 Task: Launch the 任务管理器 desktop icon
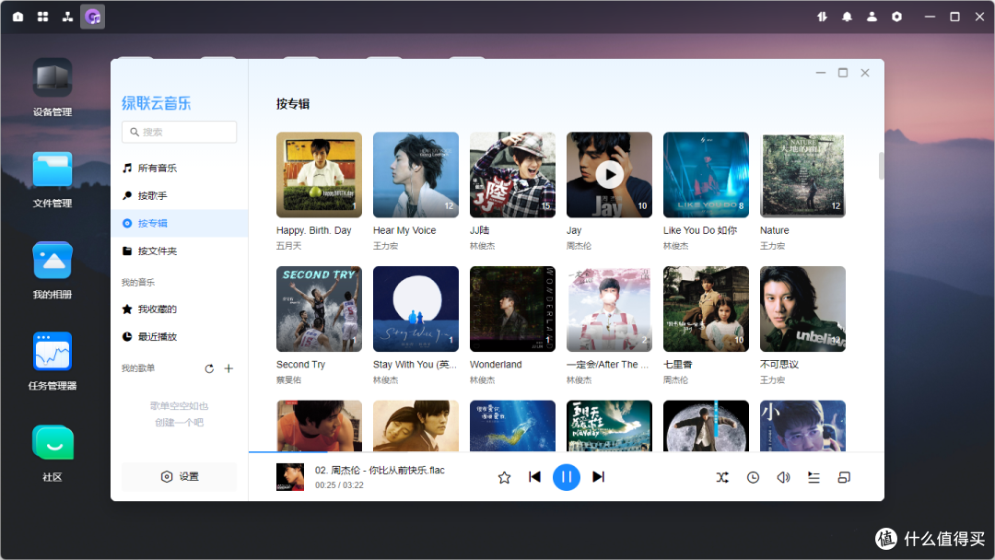click(52, 361)
